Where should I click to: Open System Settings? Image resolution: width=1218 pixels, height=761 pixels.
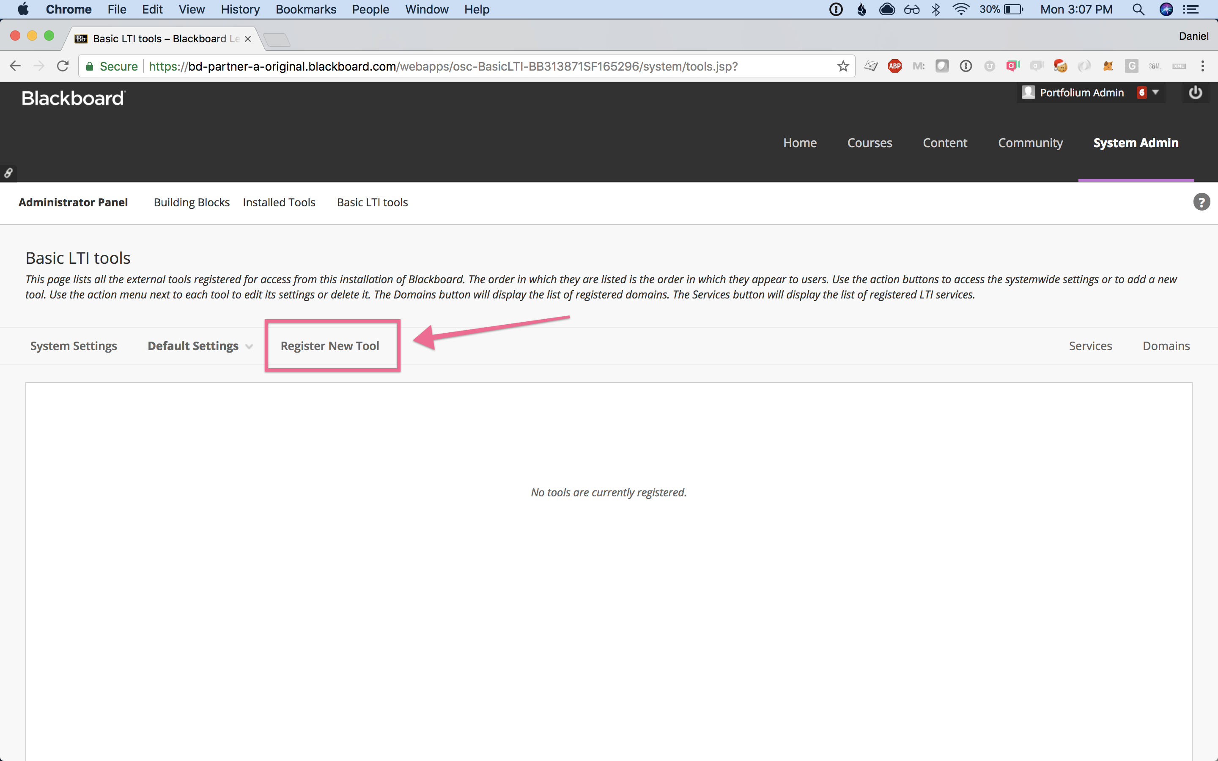tap(74, 346)
